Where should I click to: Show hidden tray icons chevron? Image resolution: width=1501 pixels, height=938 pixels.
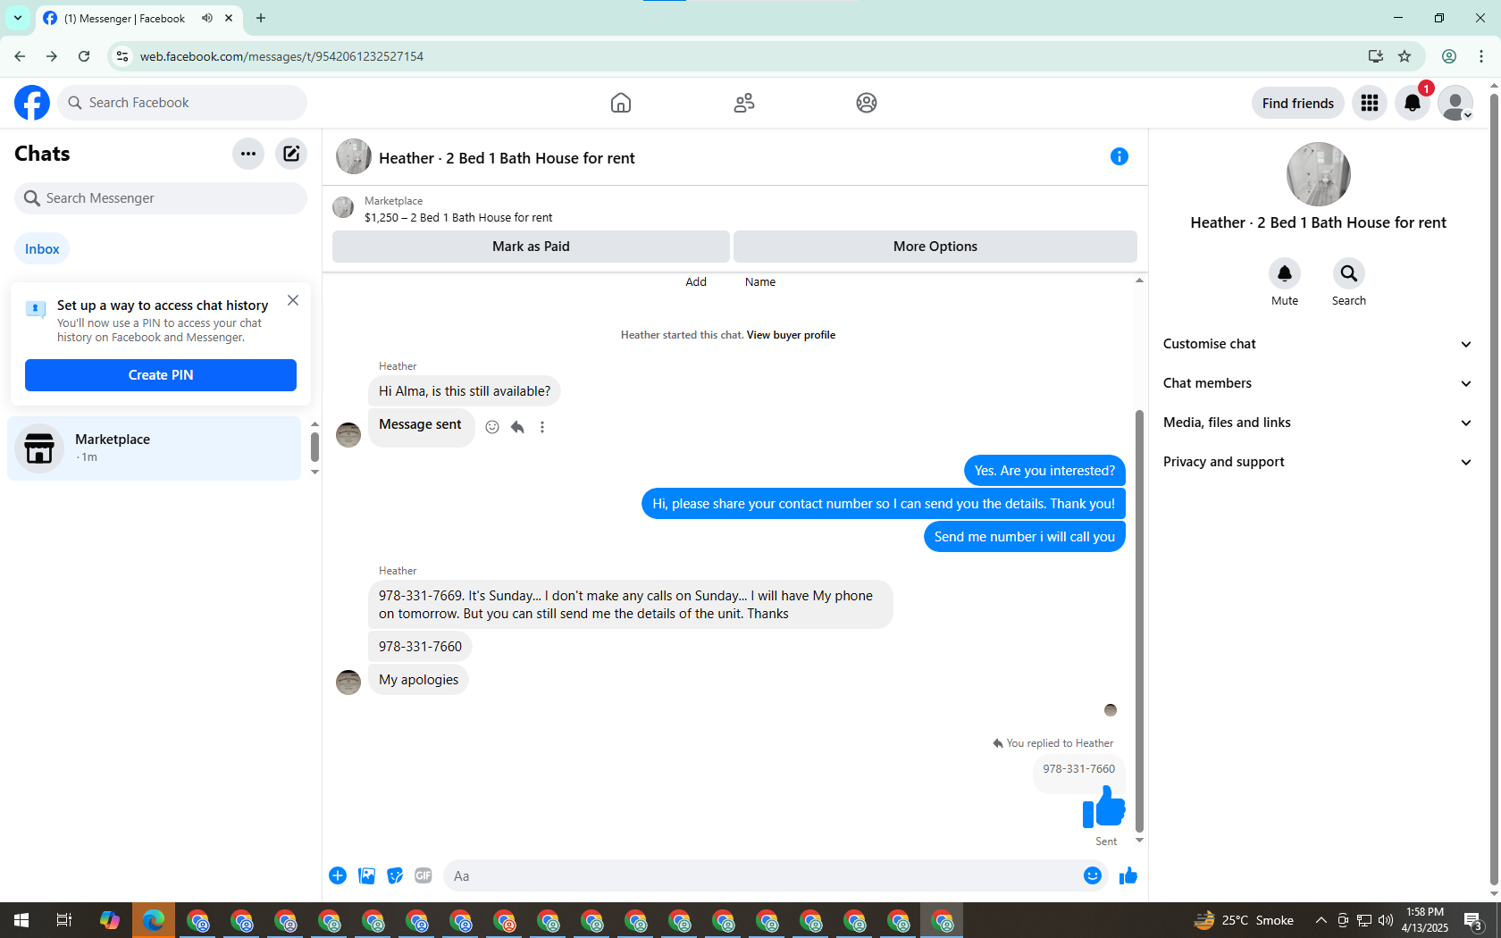(x=1321, y=920)
